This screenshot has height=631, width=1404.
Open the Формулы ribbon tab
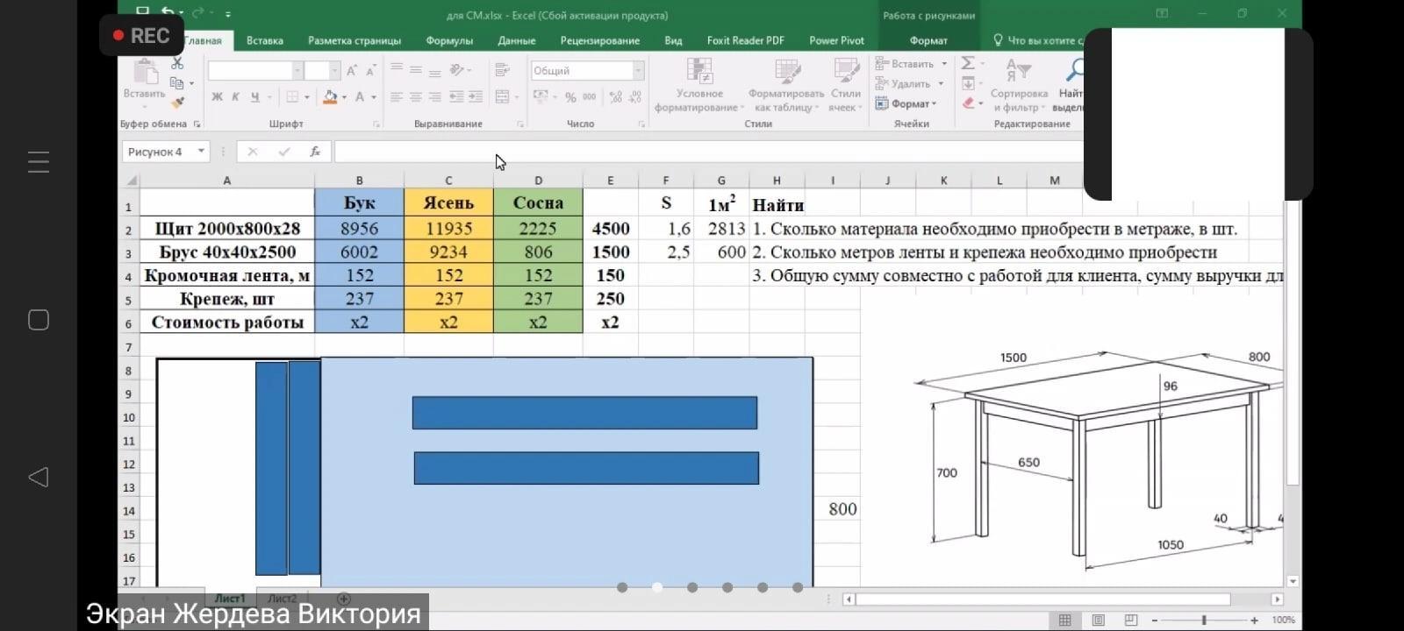coord(449,40)
